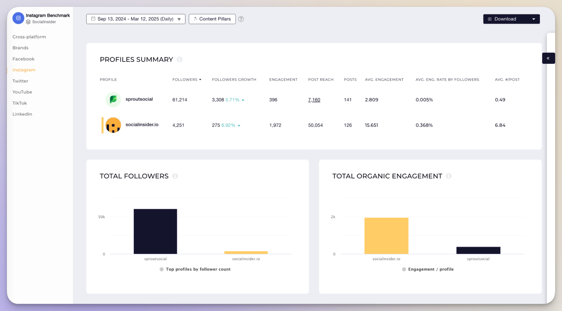Click the Avg. Engagement column header
This screenshot has width=562, height=311.
tap(384, 79)
